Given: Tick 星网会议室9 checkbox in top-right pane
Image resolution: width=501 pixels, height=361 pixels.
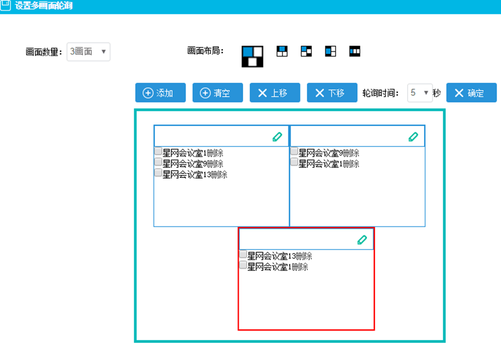Looking at the screenshot, I should coord(294,151).
